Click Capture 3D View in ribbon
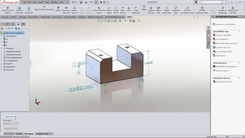 (x=151, y=10)
